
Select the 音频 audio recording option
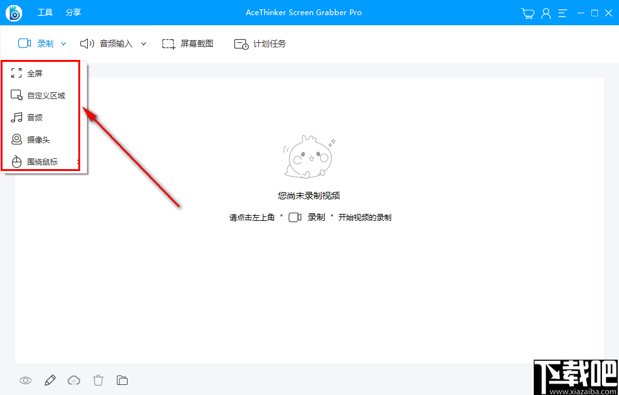(33, 117)
